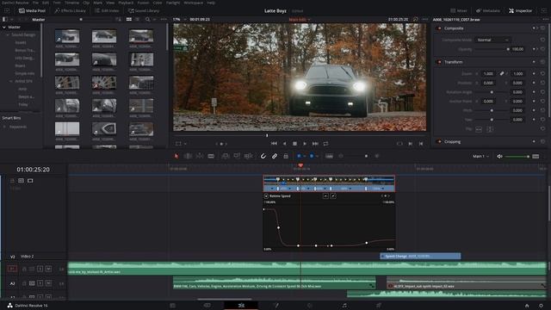Toggle the Inspector panel
Viewport: 551px width, 310px height.
520,10
